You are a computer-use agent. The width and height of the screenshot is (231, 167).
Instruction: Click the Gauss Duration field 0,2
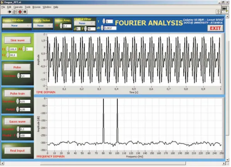tap(25, 129)
